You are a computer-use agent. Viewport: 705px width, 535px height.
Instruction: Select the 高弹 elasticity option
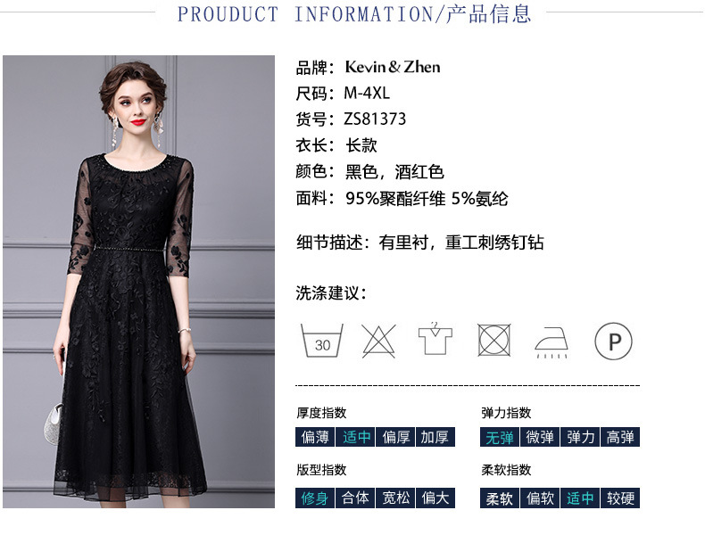coord(620,437)
